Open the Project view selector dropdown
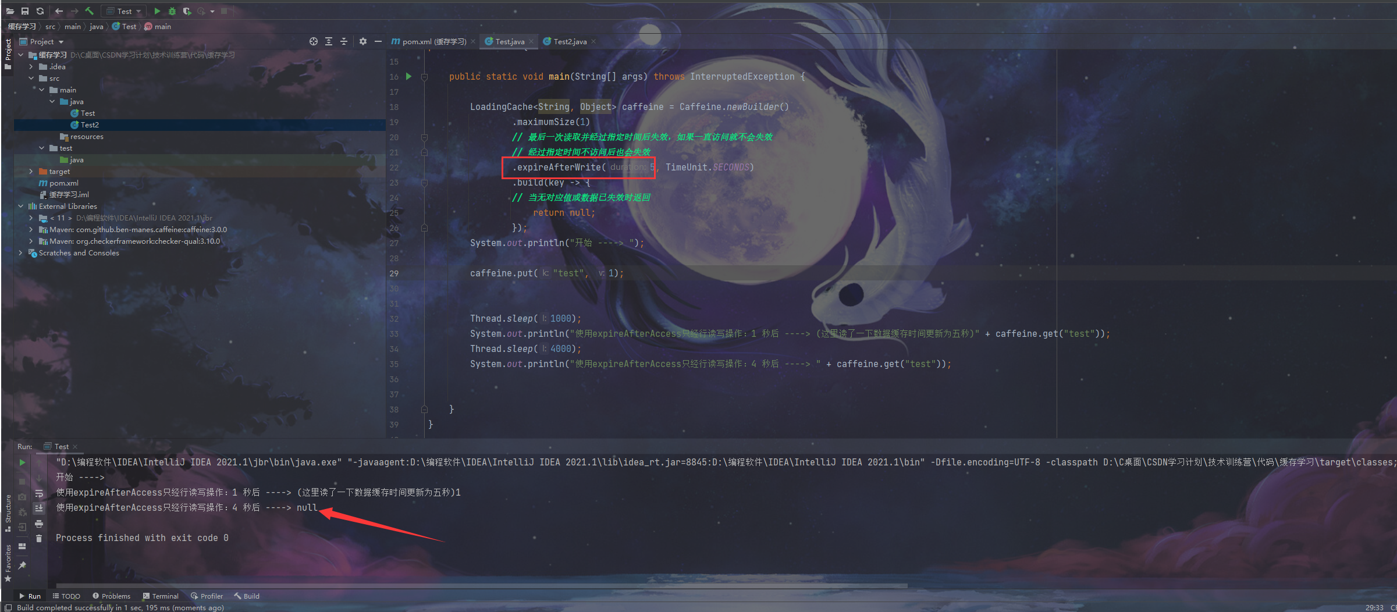The image size is (1397, 612). tap(41, 41)
